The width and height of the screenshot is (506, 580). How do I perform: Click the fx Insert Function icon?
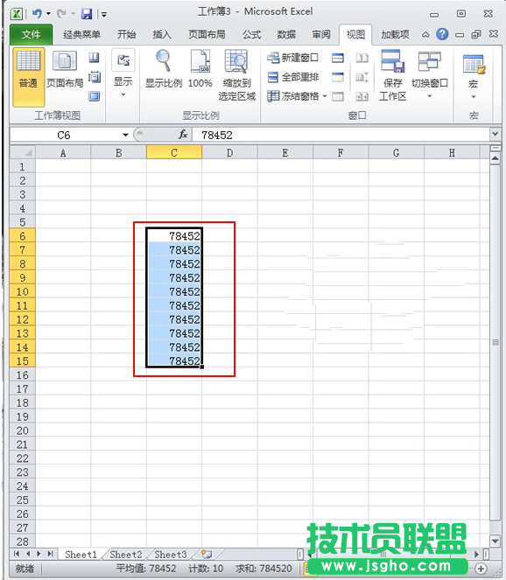[x=183, y=134]
